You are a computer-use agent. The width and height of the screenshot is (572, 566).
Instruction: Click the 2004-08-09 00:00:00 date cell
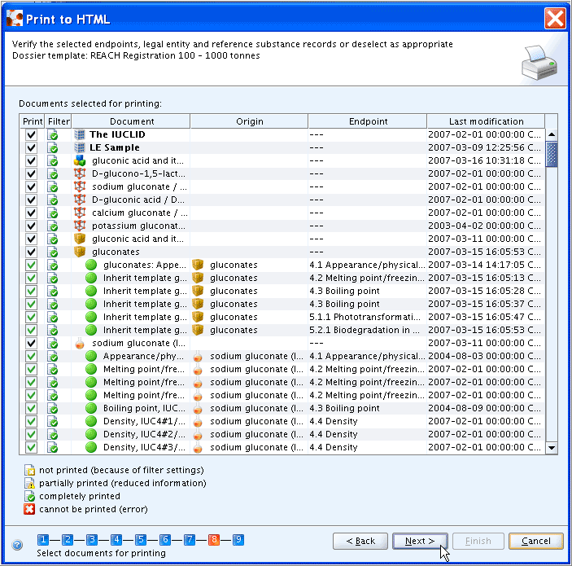coord(484,408)
